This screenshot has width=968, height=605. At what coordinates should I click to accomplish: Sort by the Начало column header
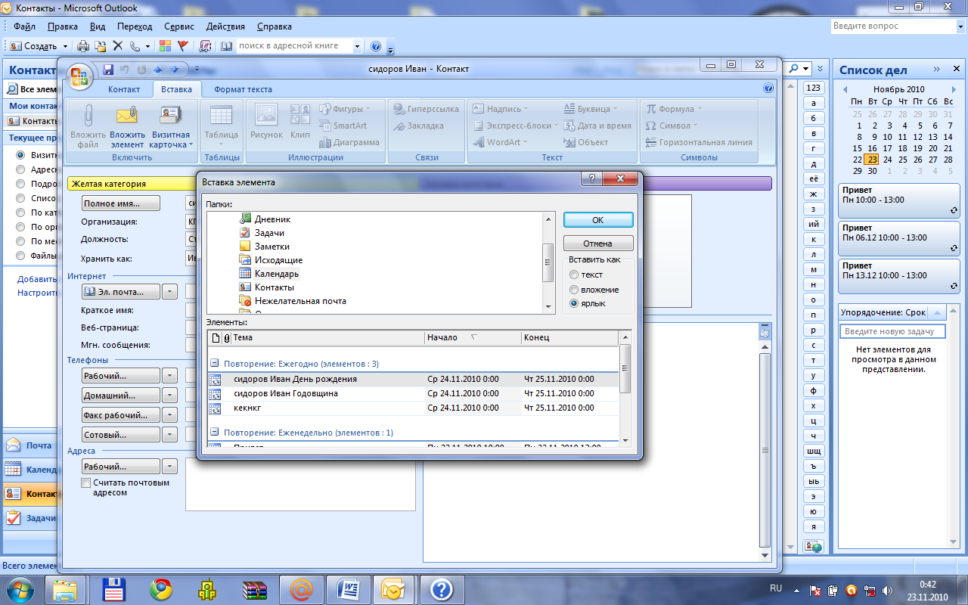click(x=473, y=337)
